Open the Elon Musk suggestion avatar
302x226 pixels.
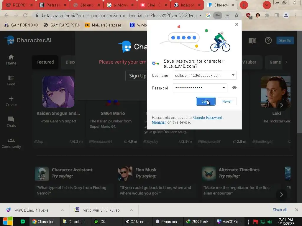click(125, 174)
